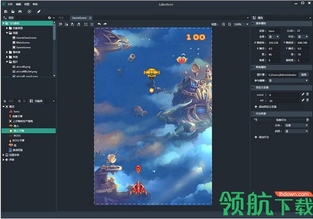Collapse the 图片 folder in project tree
313x219 pixels.
[x=7, y=62]
